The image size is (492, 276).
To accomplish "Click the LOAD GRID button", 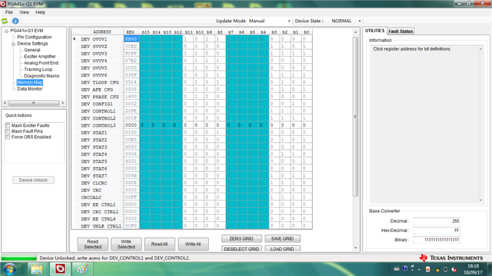I will pyautogui.click(x=283, y=249).
